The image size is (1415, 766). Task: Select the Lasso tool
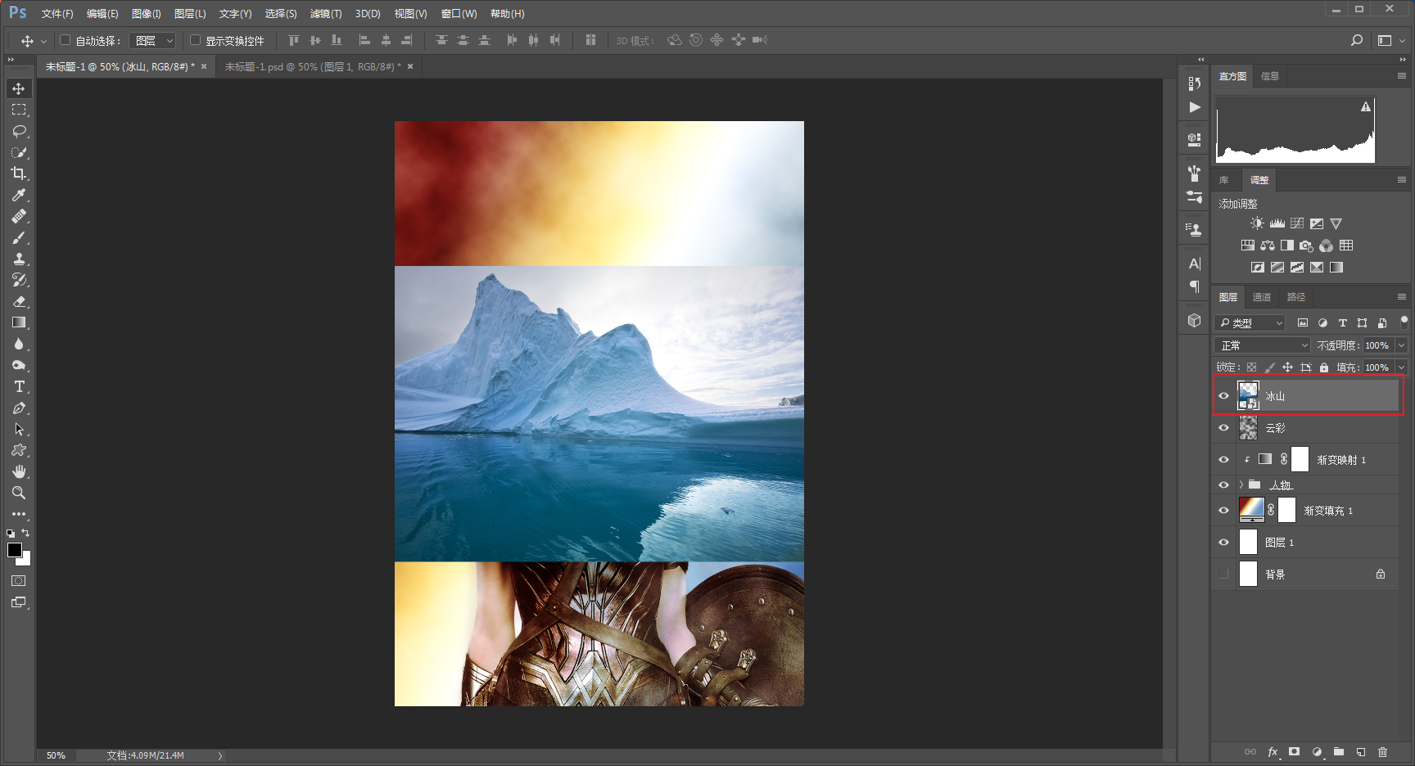[19, 131]
